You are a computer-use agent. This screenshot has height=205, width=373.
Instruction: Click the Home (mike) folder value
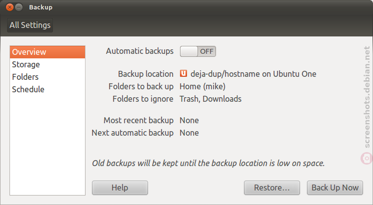point(202,86)
